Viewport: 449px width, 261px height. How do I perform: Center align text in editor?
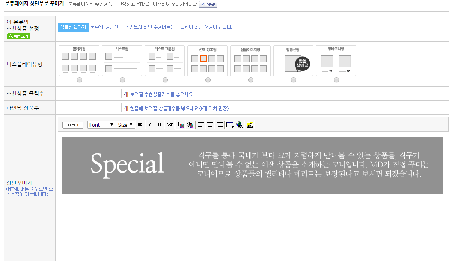[x=210, y=125]
